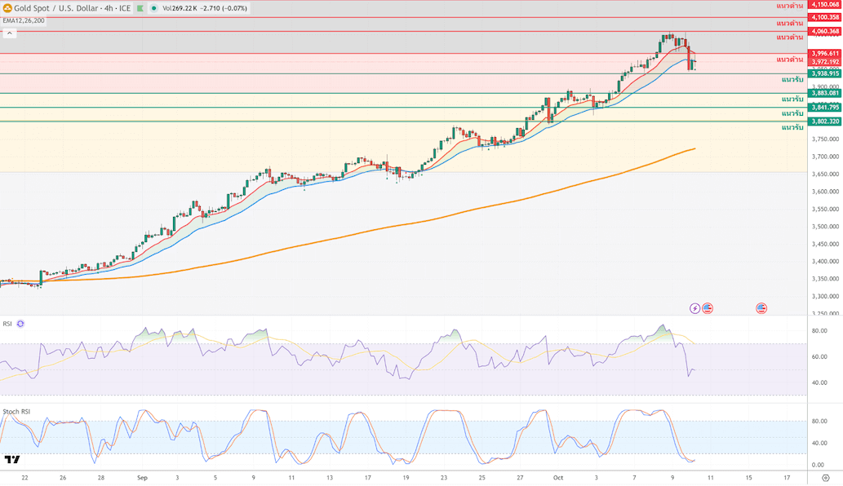Viewport: 843px width, 486px height.
Task: Click the green flag icon beside ICE
Action: (x=140, y=7)
